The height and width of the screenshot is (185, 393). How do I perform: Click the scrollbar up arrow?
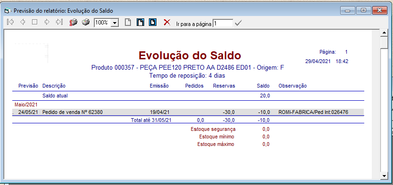(x=384, y=33)
